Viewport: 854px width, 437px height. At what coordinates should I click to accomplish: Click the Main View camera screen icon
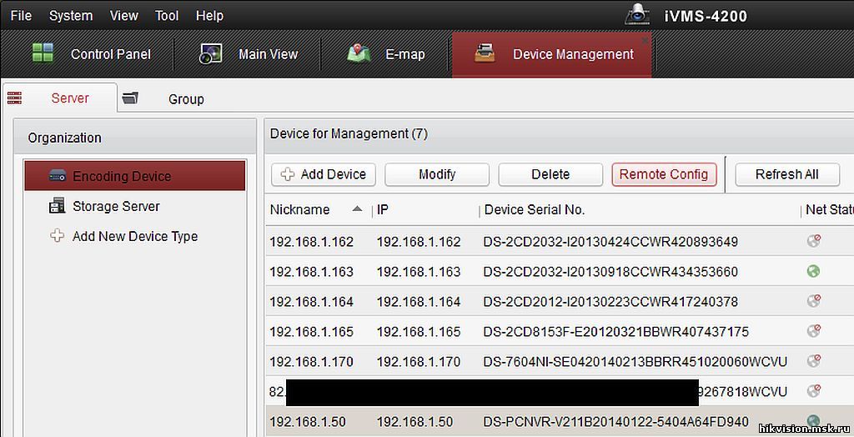(x=210, y=54)
